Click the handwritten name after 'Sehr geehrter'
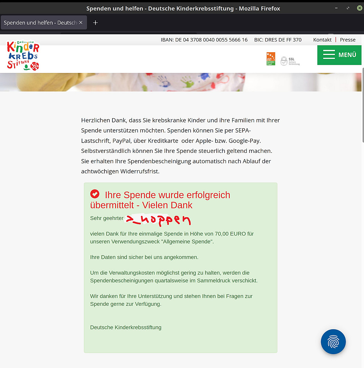This screenshot has height=368, width=364. click(158, 219)
